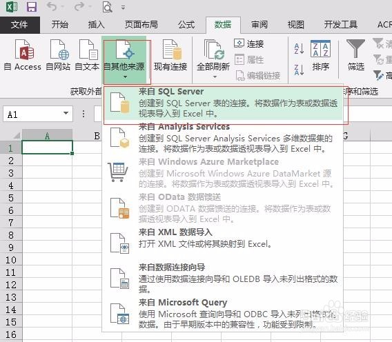Select column B header
This screenshot has height=342, width=392.
click(x=97, y=136)
